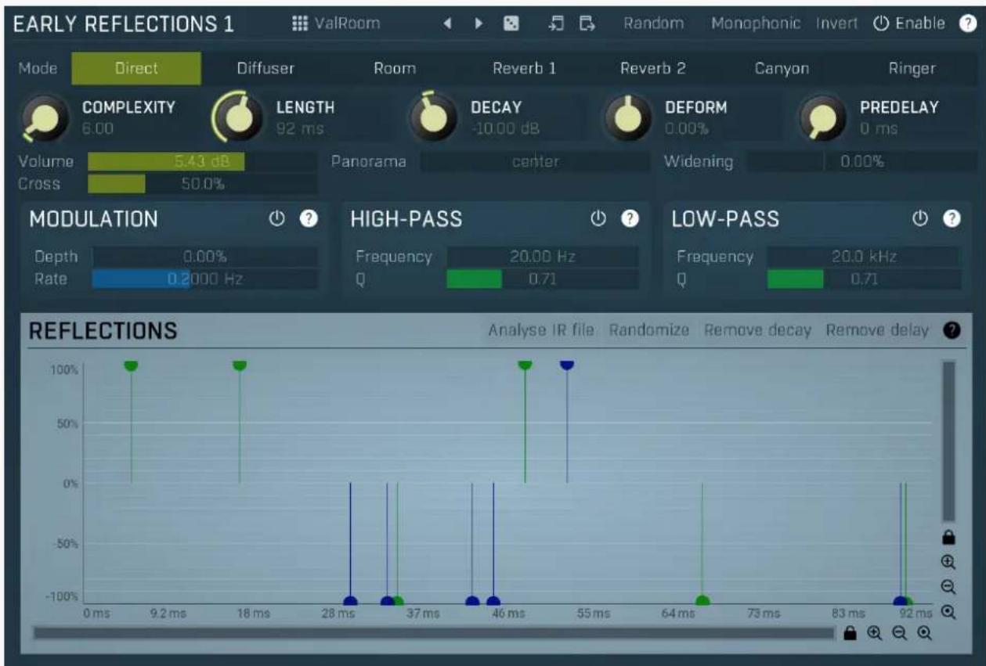The height and width of the screenshot is (666, 986).
Task: Select Diffuser mode
Action: click(265, 68)
